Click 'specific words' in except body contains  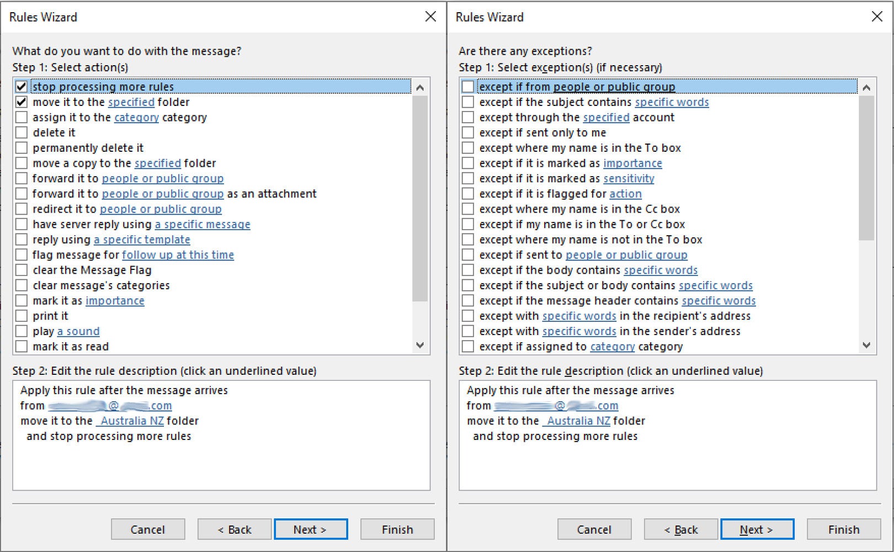point(661,270)
